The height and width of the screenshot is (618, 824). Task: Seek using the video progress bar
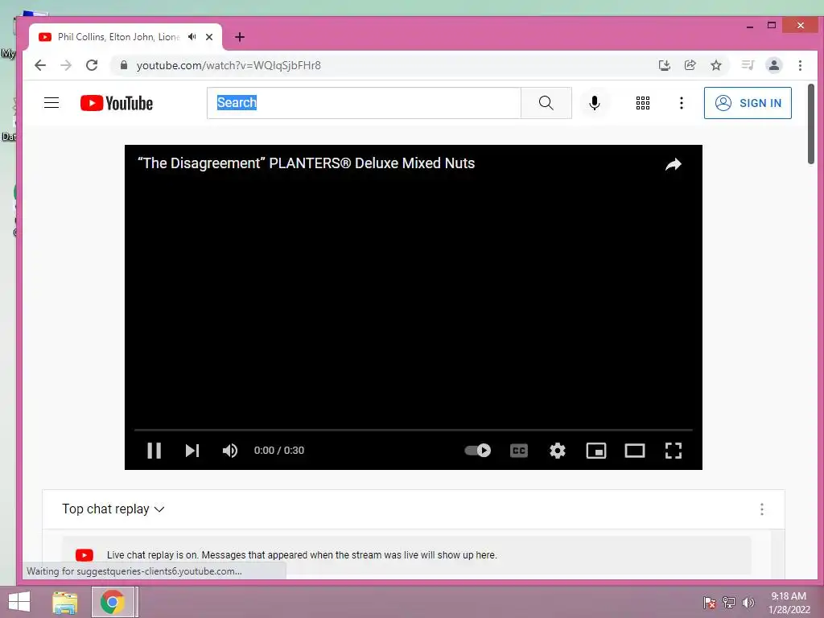click(413, 430)
